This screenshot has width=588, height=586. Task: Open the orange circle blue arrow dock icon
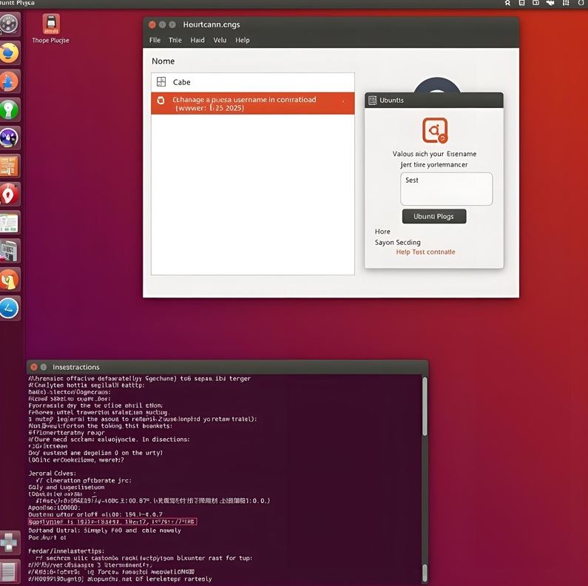(x=9, y=81)
